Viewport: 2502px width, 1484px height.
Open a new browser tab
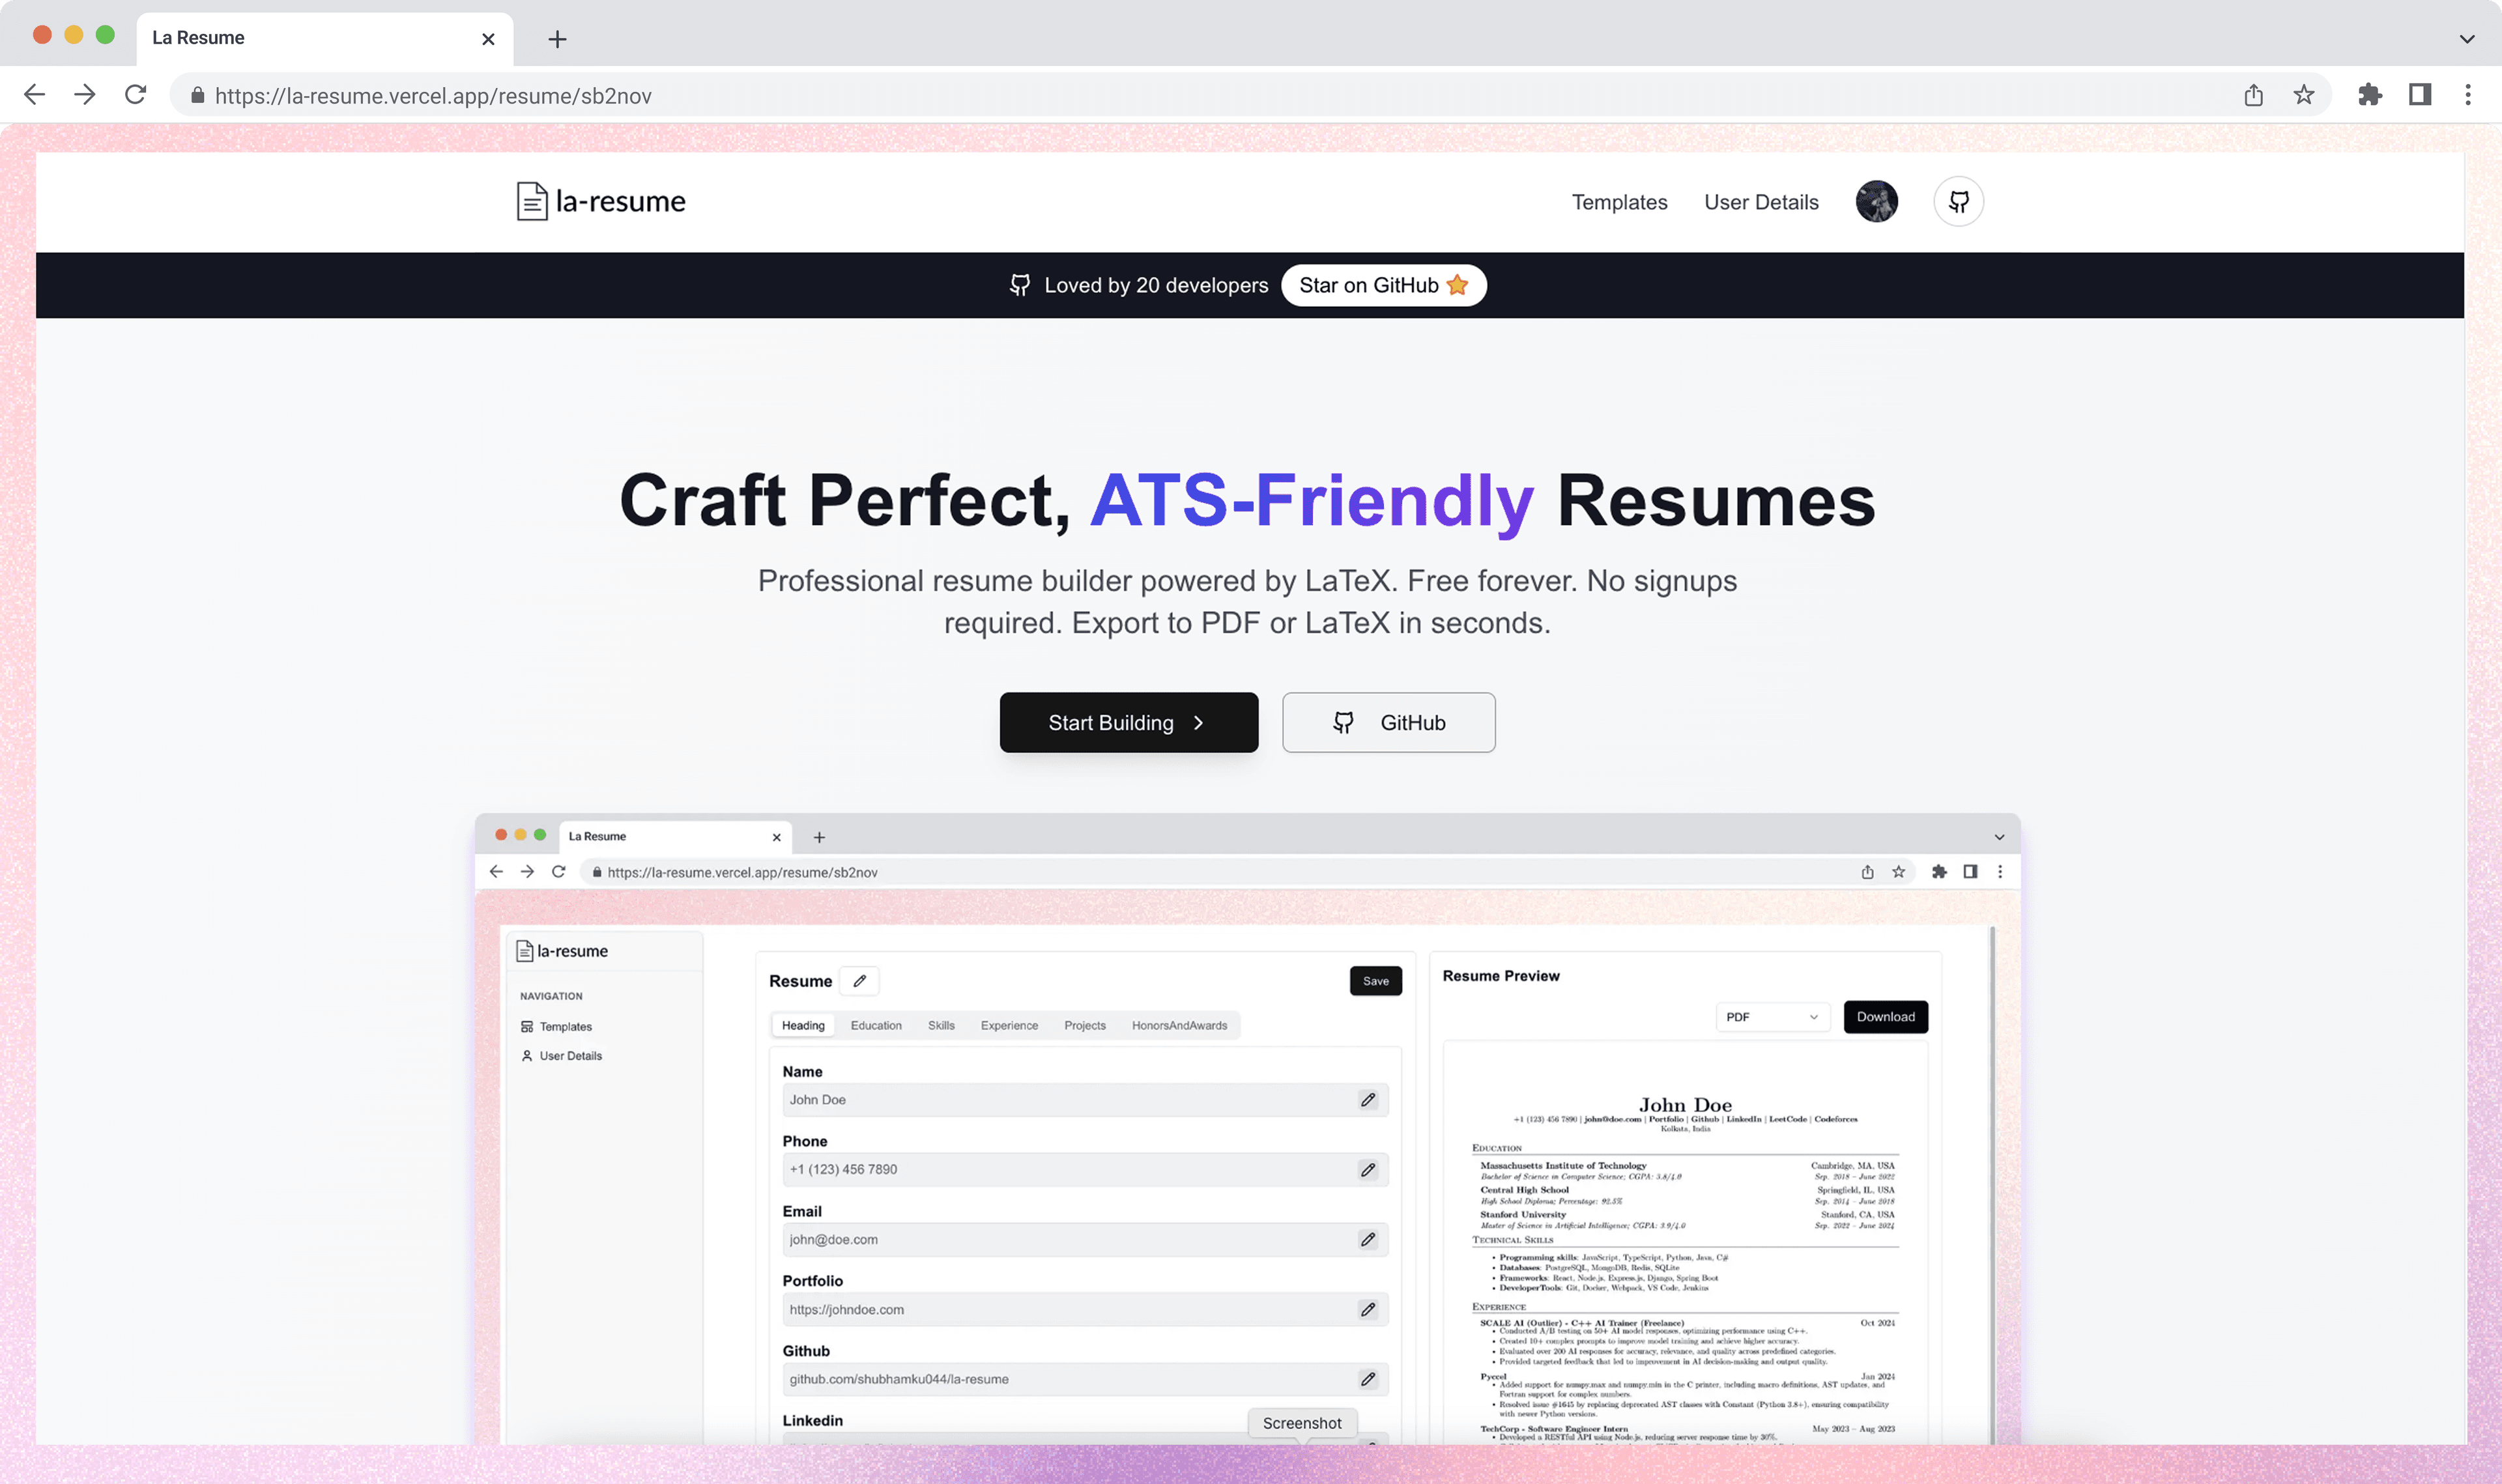click(557, 39)
